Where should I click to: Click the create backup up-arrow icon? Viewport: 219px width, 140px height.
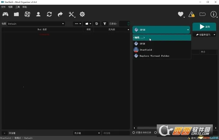tap(105, 24)
